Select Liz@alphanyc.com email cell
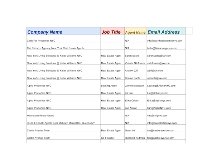This screenshot has width=212, height=143. 166,91
